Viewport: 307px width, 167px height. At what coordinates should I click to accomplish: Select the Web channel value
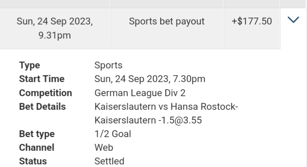click(104, 148)
